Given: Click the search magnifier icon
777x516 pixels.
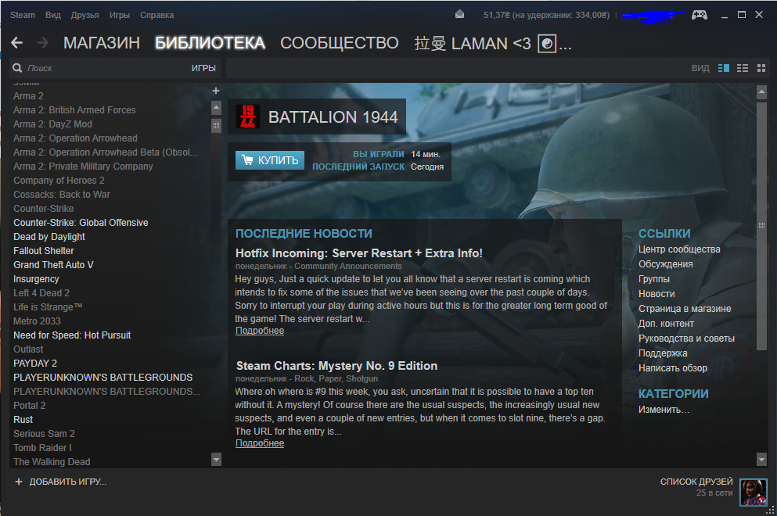Looking at the screenshot, I should [17, 68].
